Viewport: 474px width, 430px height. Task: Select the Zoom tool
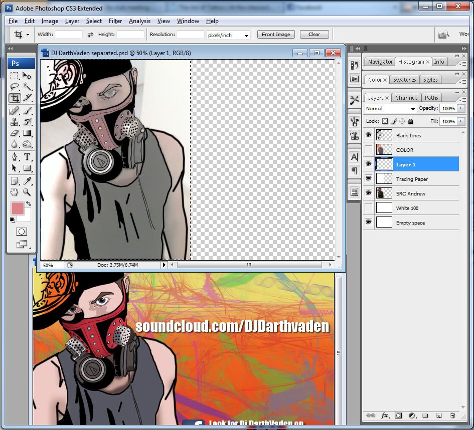pos(27,192)
